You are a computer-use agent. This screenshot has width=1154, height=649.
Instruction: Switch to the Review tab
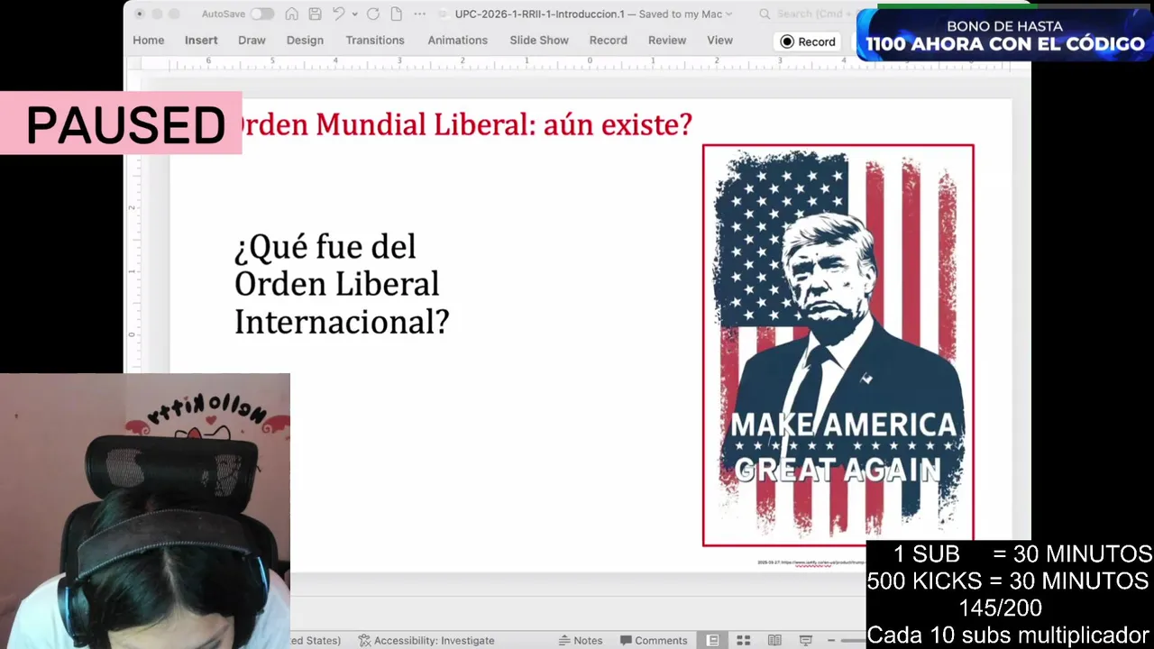667,41
